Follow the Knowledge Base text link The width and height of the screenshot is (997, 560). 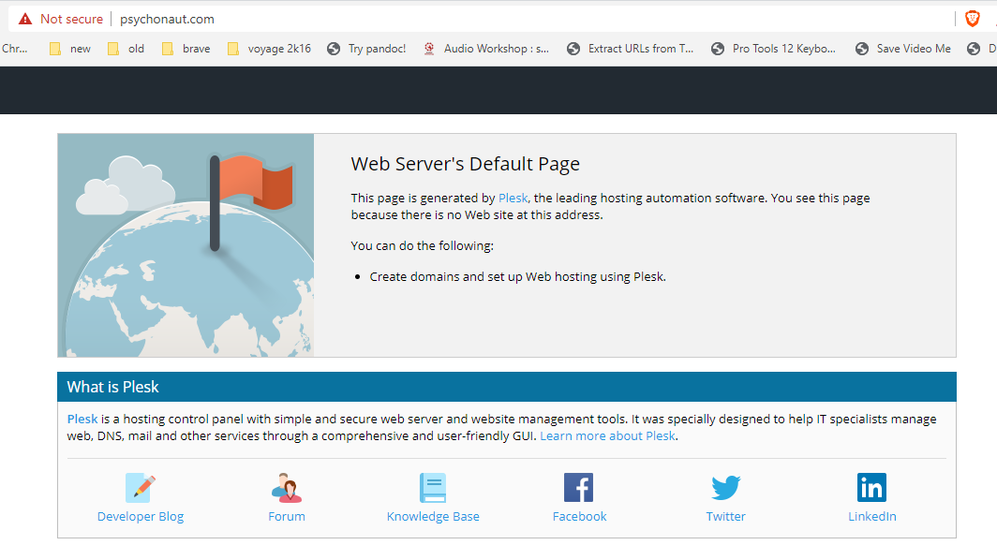tap(433, 517)
